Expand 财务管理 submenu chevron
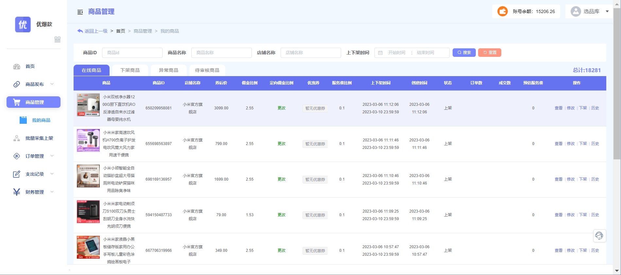Viewport: 621px width, 275px height. click(52, 192)
